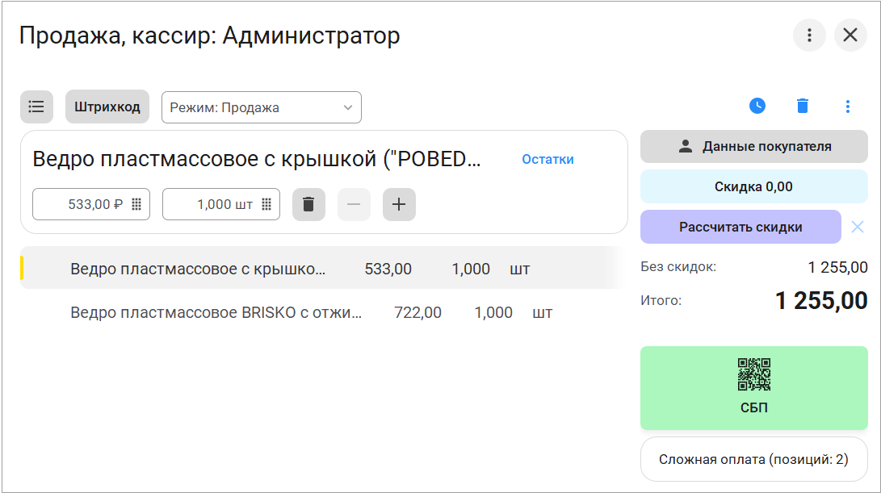881x493 pixels.
Task: Click the Штрихкод button
Action: coord(107,107)
